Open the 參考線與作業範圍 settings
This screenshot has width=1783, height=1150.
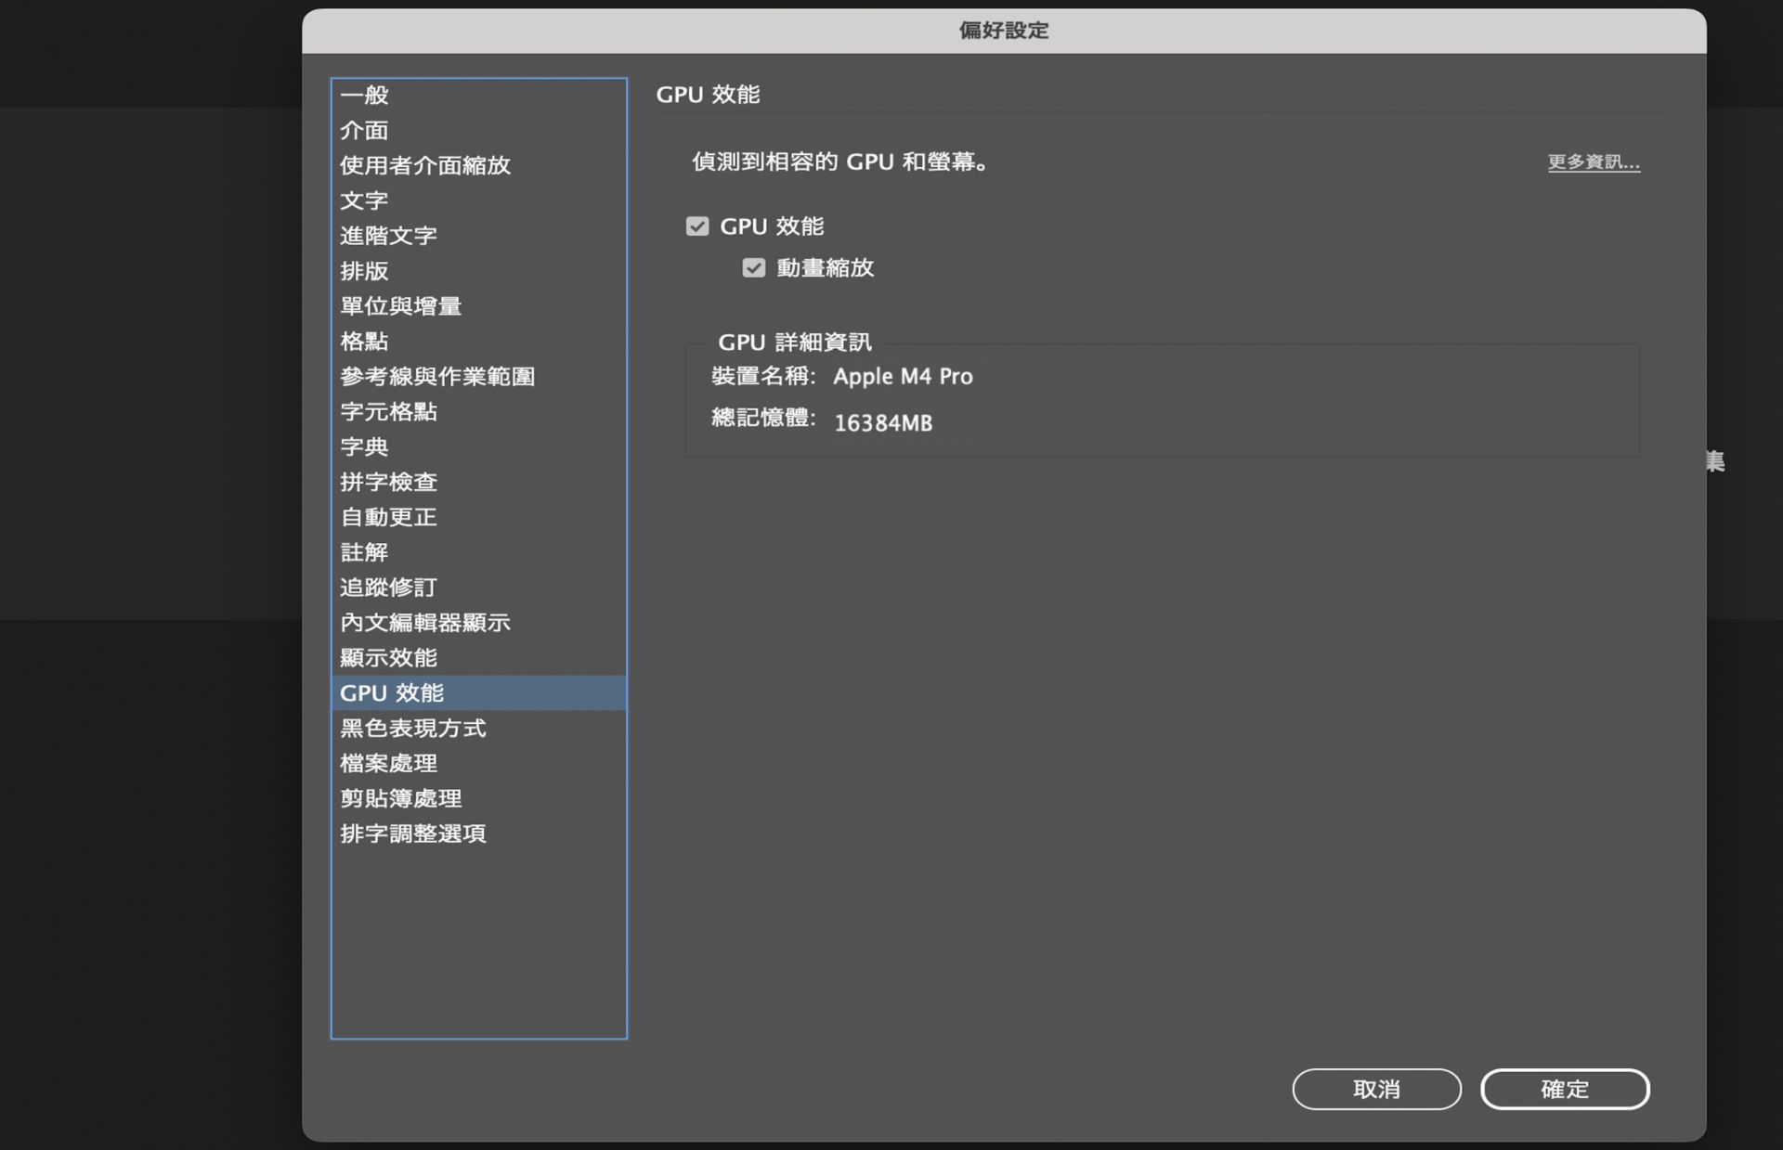tap(437, 377)
